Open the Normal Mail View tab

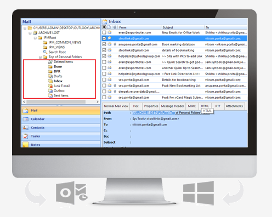[x=116, y=106]
